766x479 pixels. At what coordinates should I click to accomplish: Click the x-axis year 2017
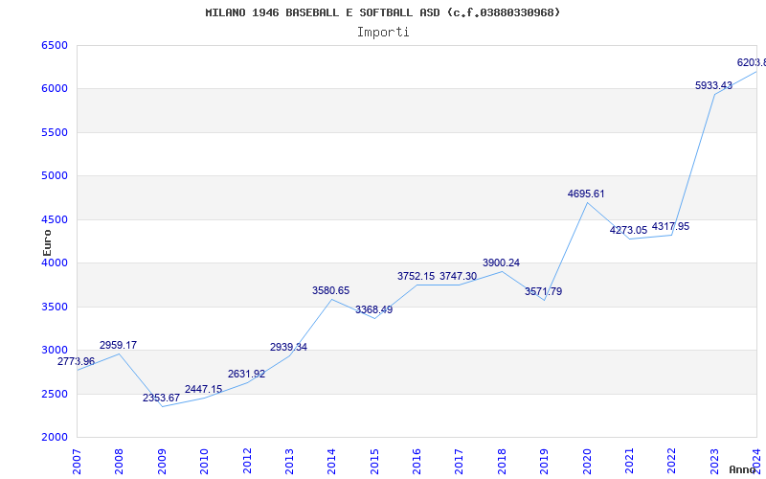(460, 461)
